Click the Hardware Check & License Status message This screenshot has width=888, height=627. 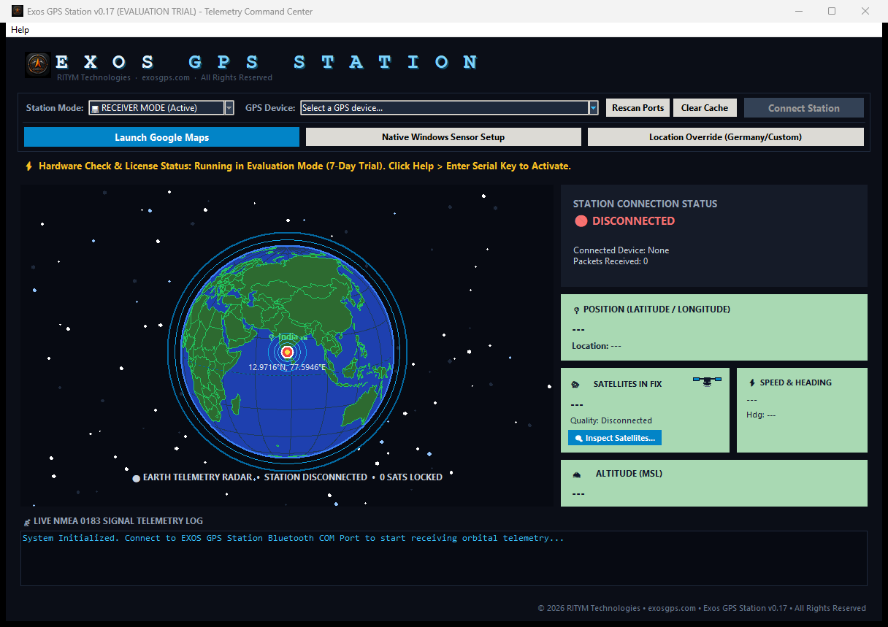coord(305,166)
